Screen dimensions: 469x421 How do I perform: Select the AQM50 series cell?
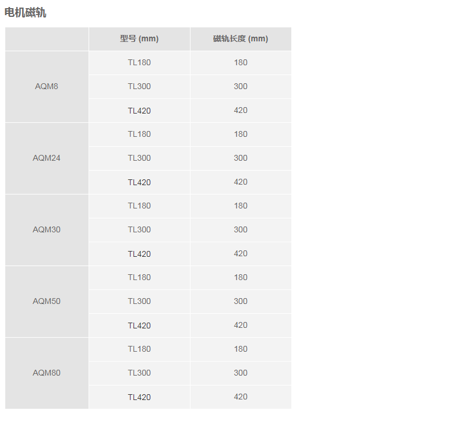click(x=47, y=302)
